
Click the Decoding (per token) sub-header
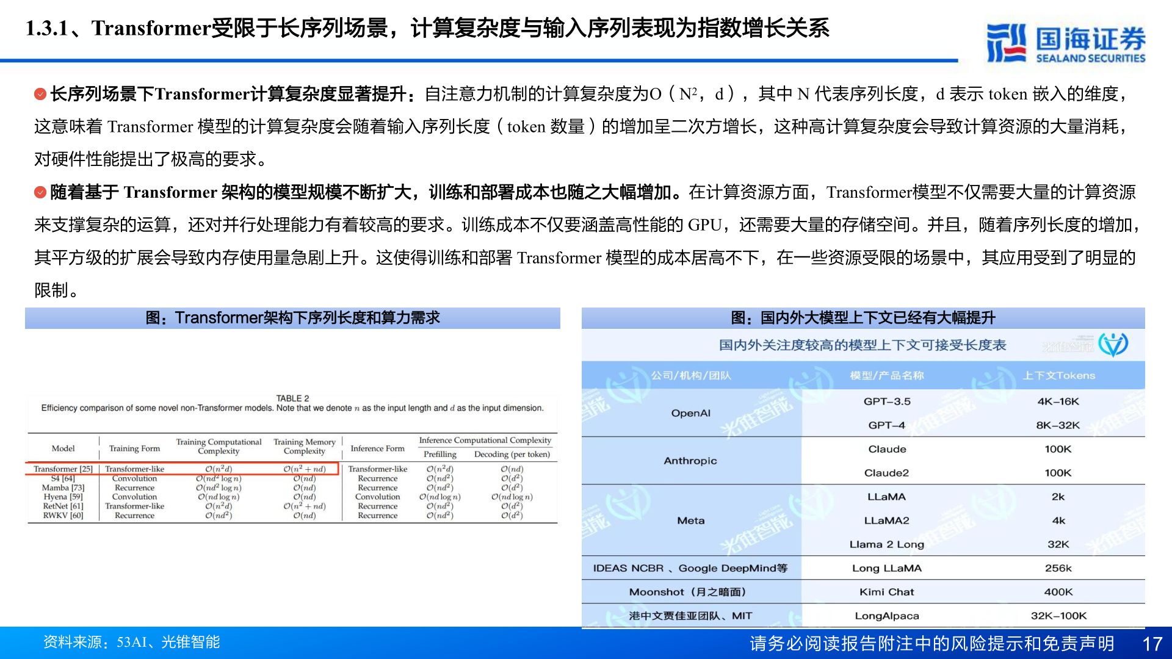tap(512, 455)
